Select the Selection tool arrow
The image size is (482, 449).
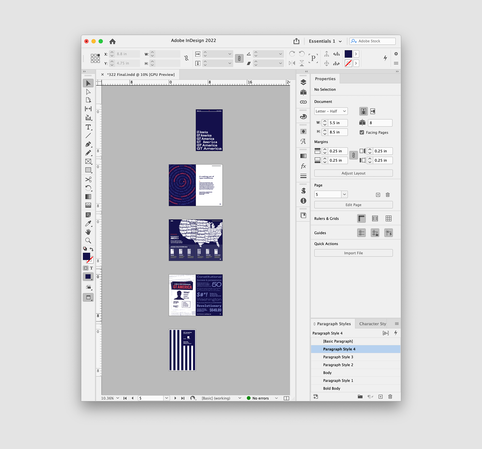(88, 83)
